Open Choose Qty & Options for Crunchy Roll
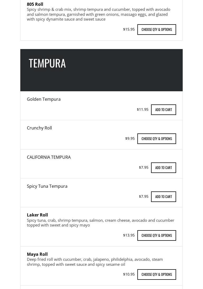 click(x=157, y=139)
